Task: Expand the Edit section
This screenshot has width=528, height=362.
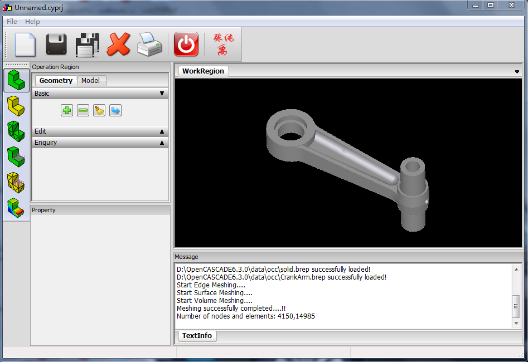Action: click(100, 131)
